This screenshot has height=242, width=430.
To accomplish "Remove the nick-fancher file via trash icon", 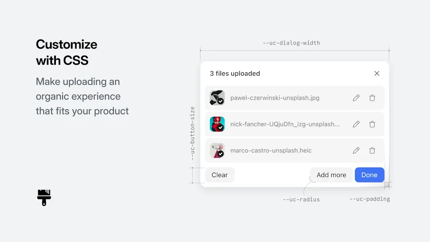I will [x=372, y=124].
